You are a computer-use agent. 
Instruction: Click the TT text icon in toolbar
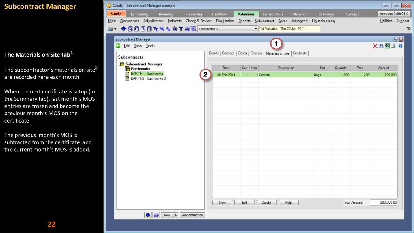tap(155, 29)
